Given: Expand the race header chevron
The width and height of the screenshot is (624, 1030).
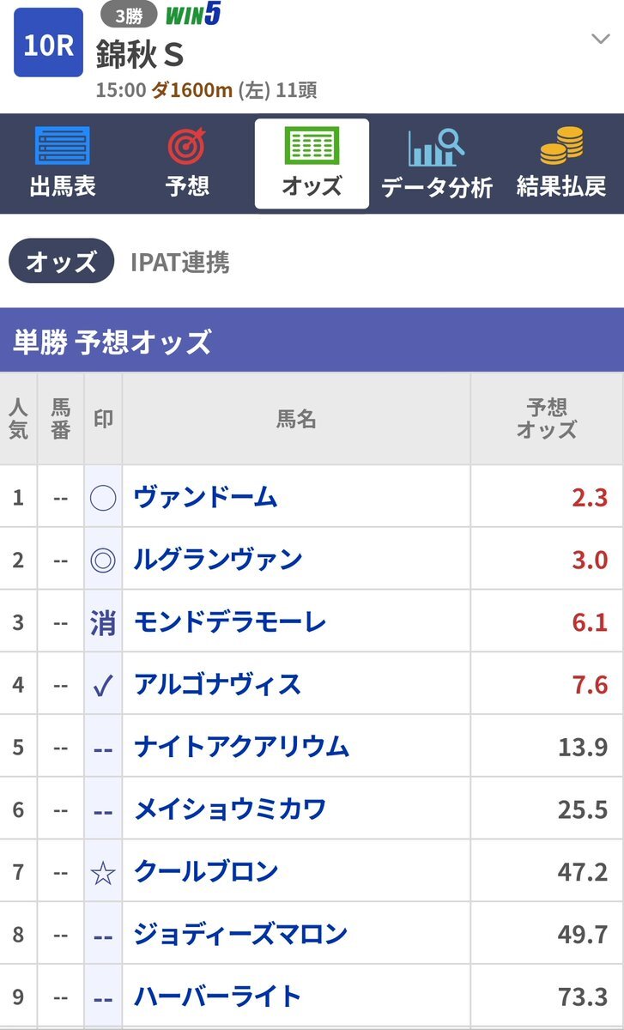Looking at the screenshot, I should (x=600, y=39).
